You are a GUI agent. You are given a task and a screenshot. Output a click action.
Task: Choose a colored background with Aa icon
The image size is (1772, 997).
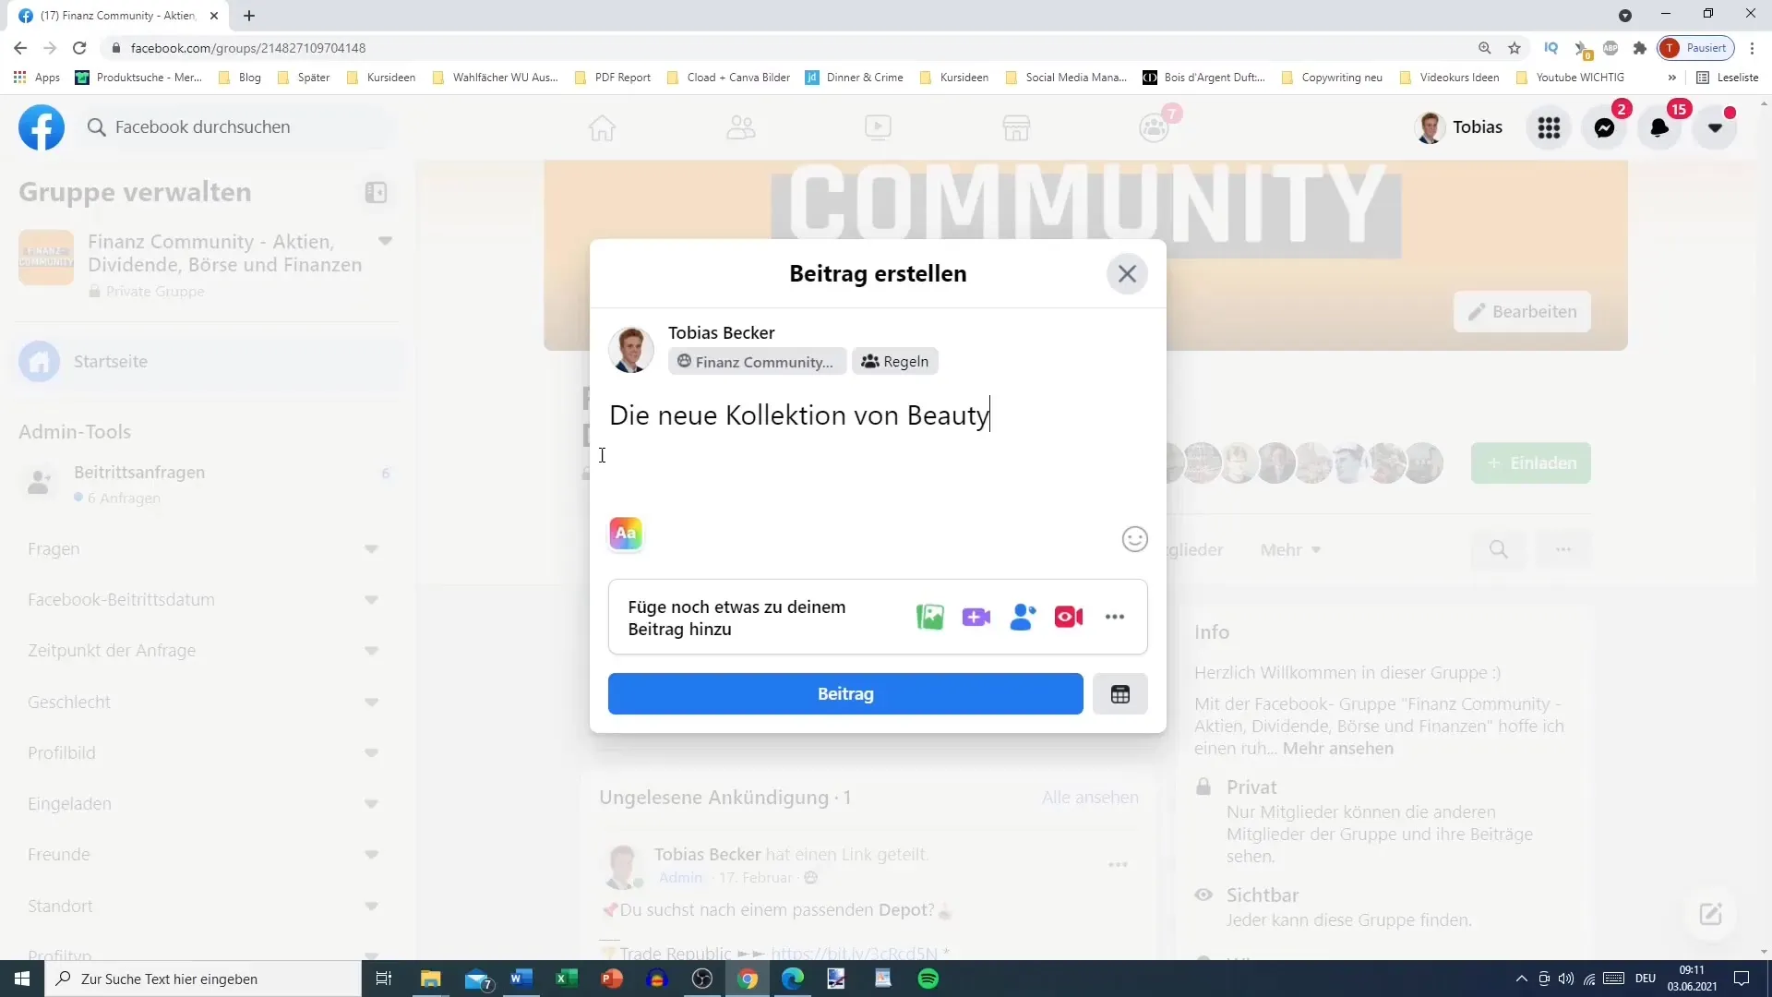pyautogui.click(x=626, y=534)
